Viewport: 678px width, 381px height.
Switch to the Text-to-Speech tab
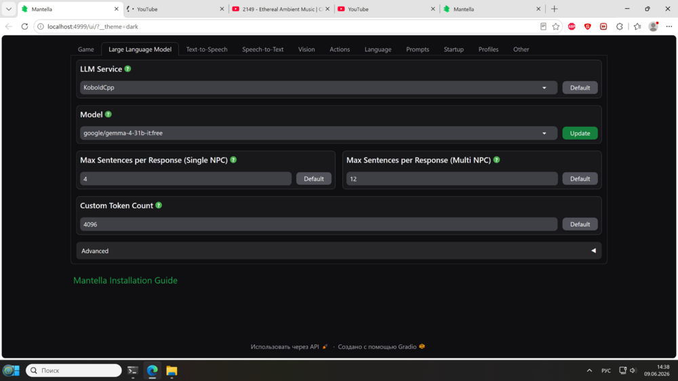pyautogui.click(x=207, y=49)
